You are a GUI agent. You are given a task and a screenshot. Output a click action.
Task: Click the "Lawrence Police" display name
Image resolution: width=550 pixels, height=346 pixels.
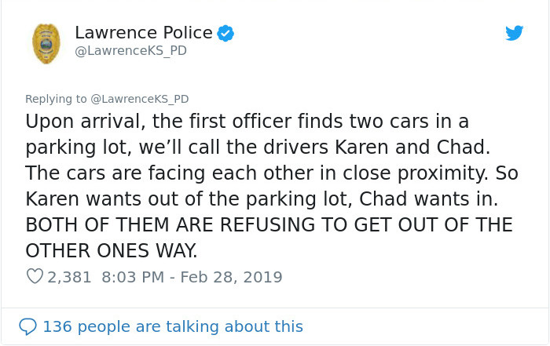click(x=144, y=33)
